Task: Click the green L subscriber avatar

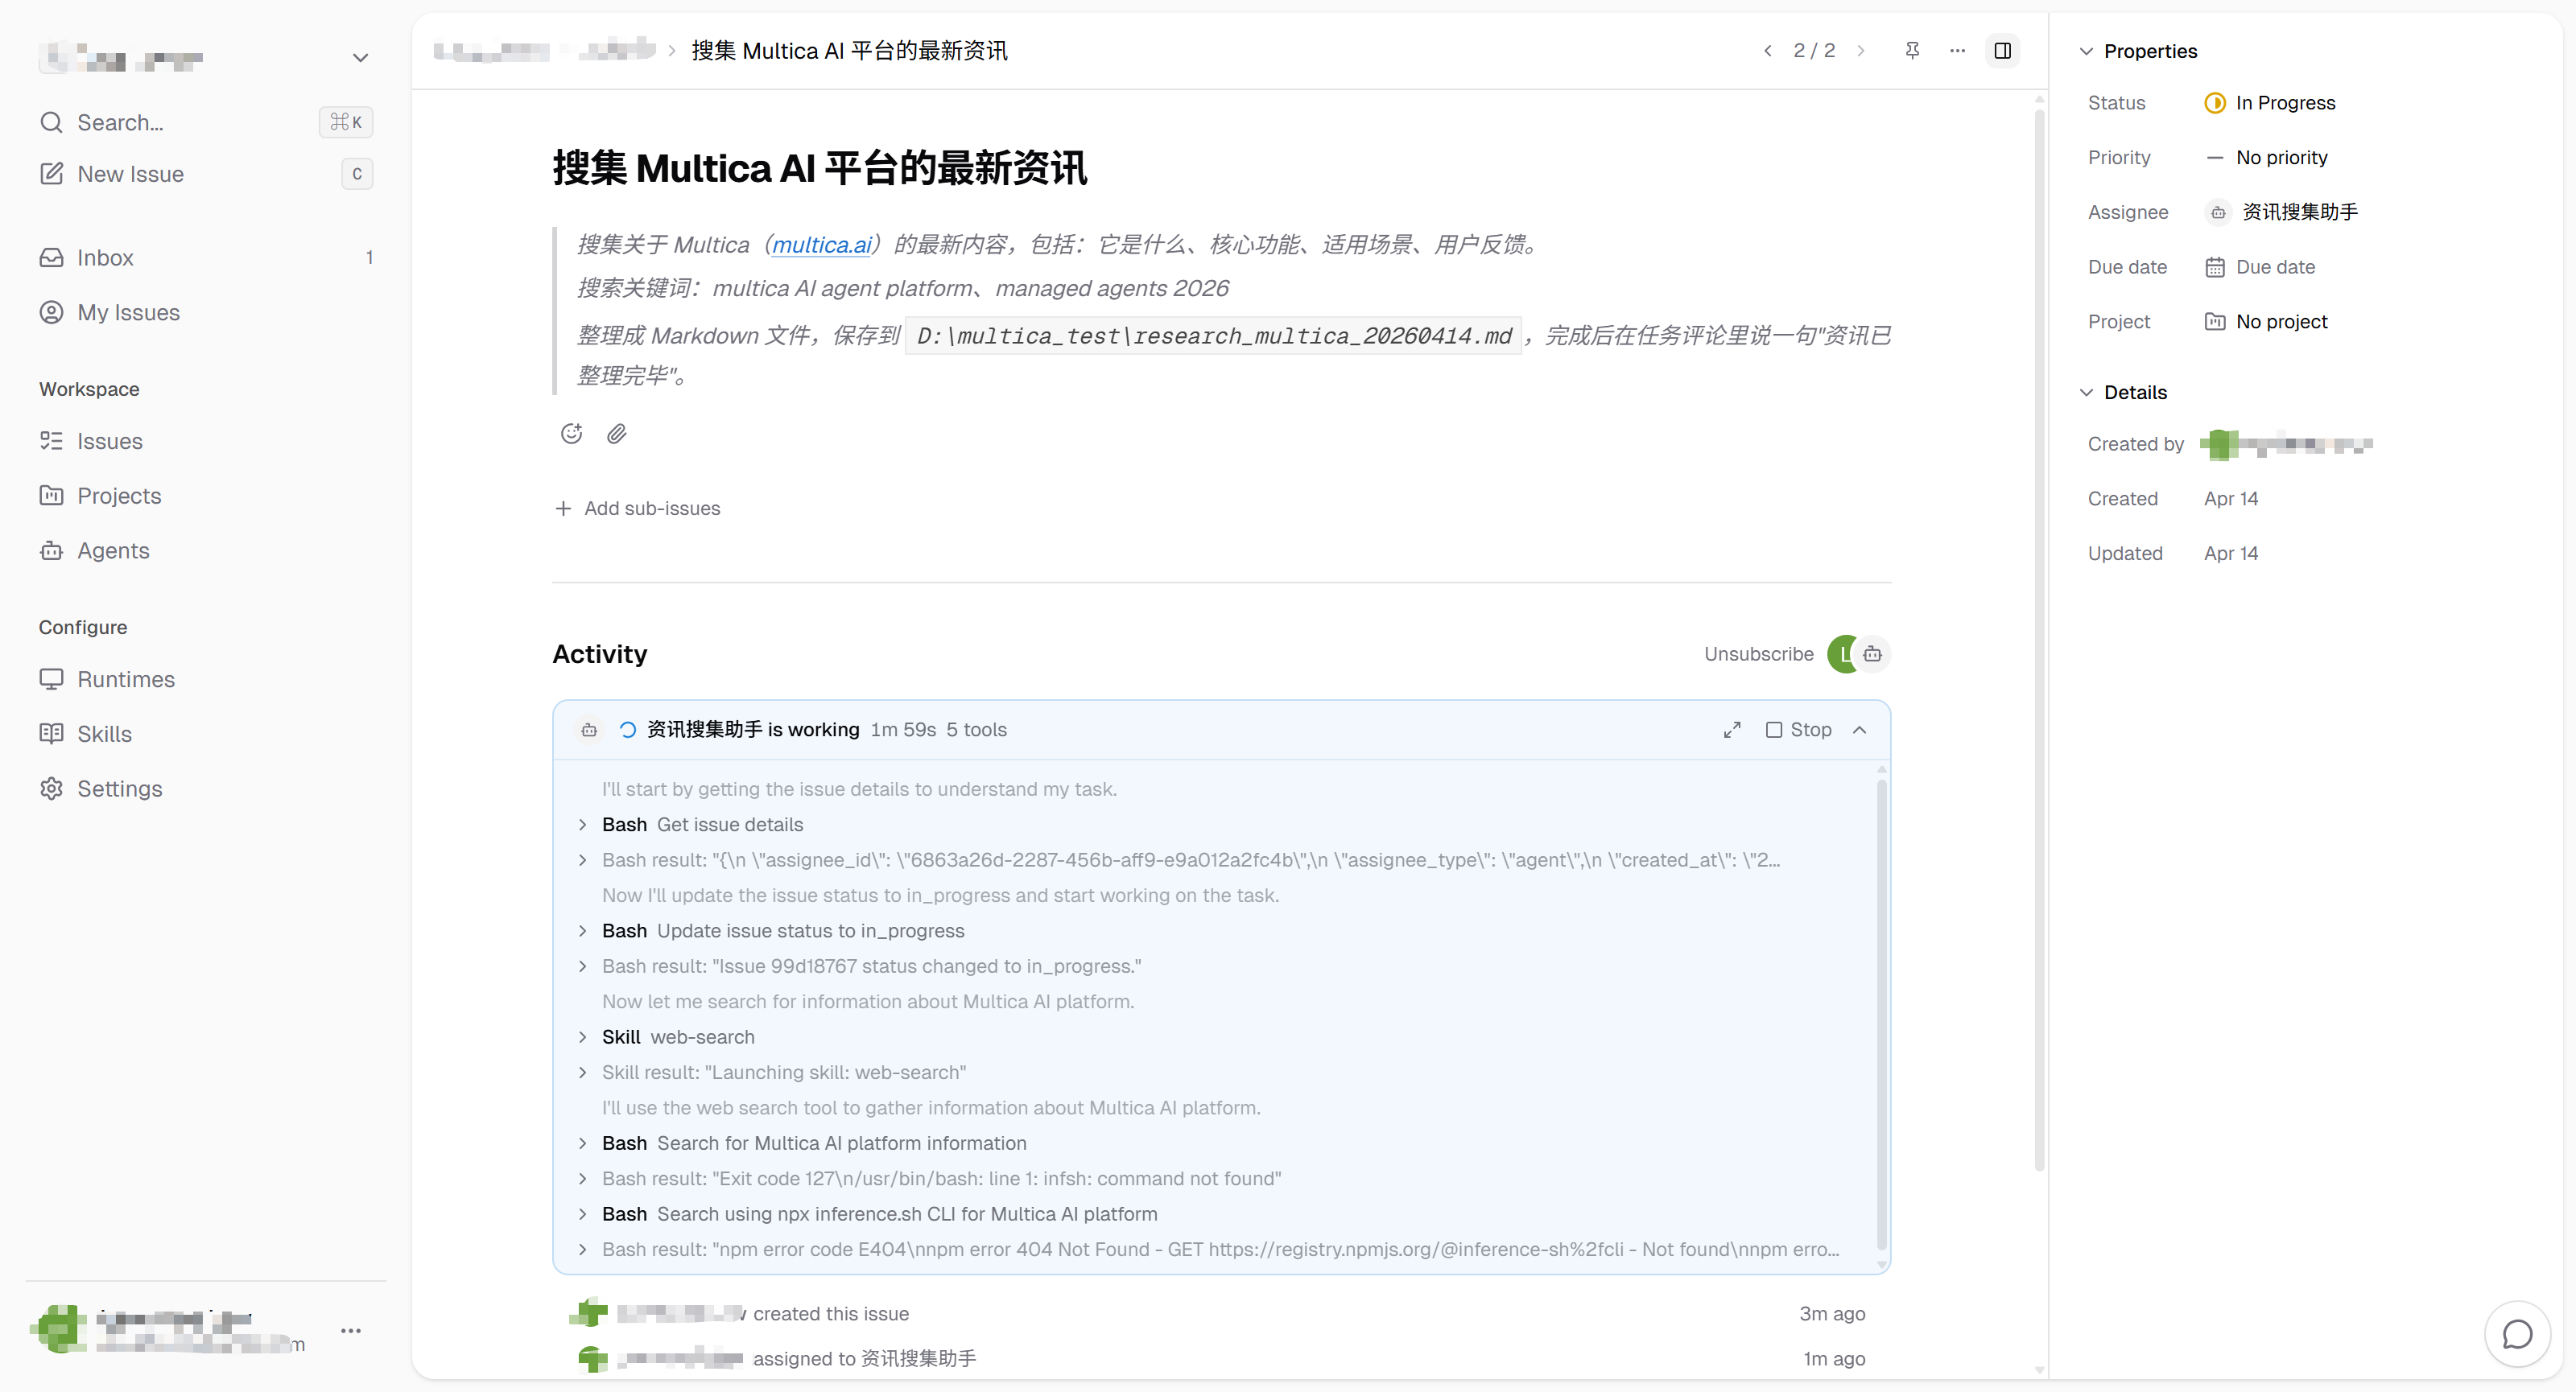Action: pos(1842,653)
